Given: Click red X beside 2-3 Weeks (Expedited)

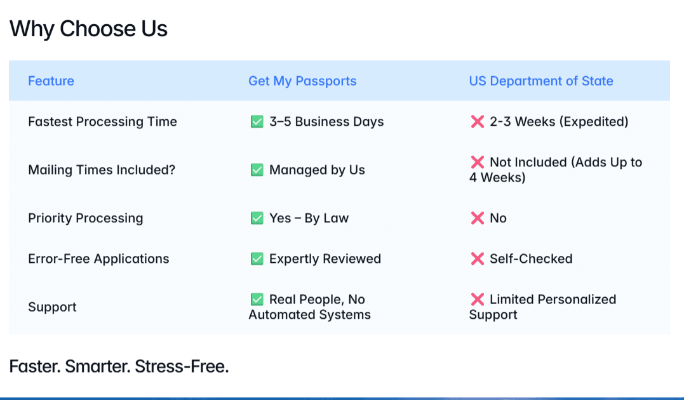Looking at the screenshot, I should pyautogui.click(x=478, y=122).
